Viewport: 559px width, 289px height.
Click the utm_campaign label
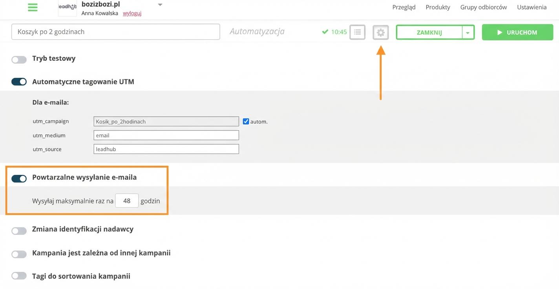tap(51, 121)
